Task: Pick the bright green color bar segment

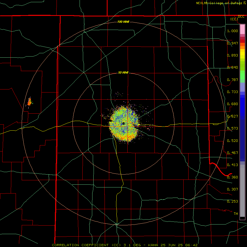Action: (242, 75)
